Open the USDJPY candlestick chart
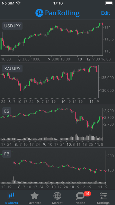The image size is (115, 205). (52, 39)
